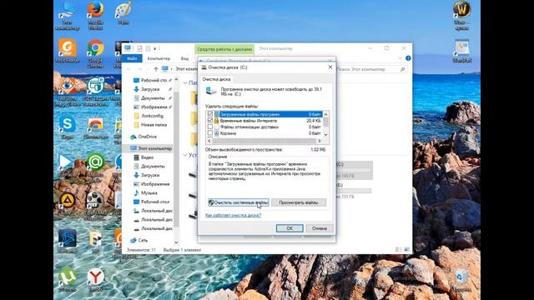Open Yandex browser desktop shortcut

(x=95, y=280)
